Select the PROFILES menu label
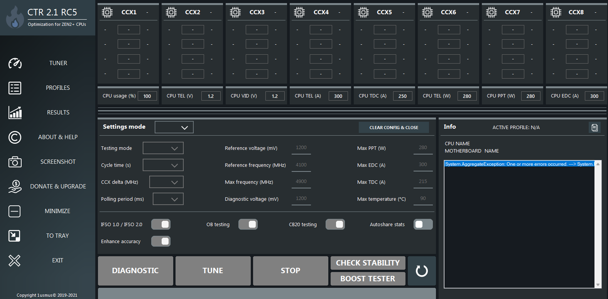Viewport: 608px width, 299px height. 58,88
